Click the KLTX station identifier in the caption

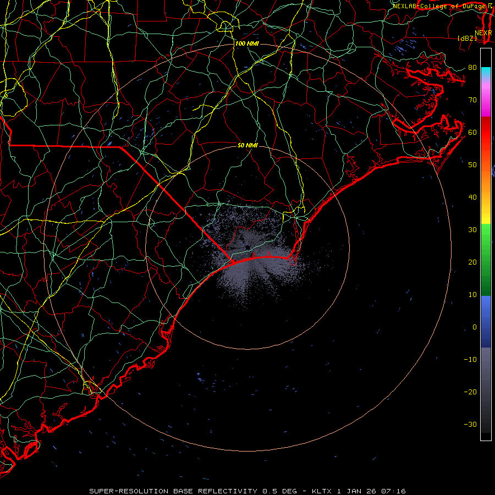tap(323, 491)
